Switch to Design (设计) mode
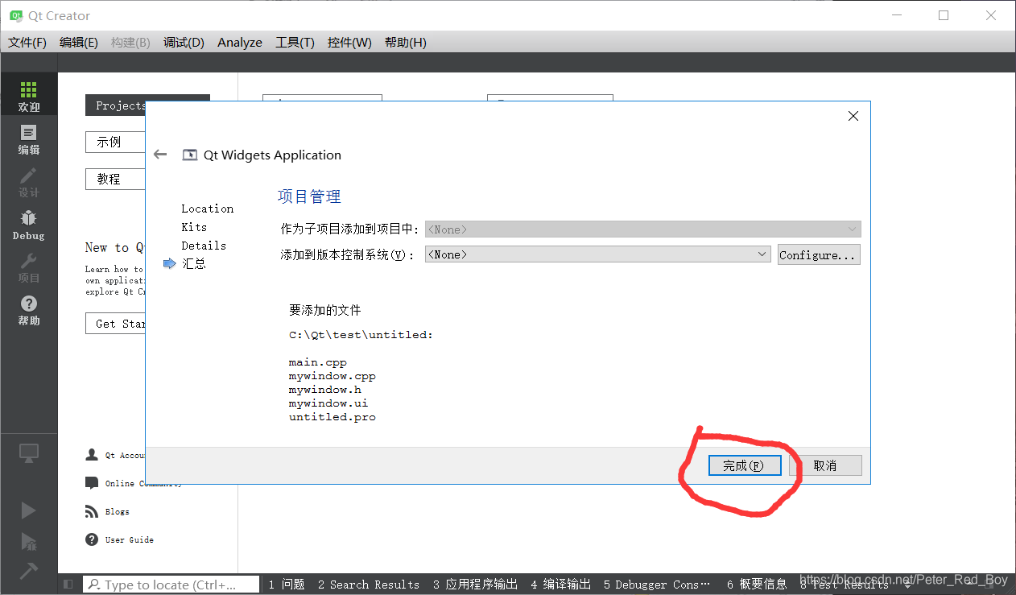This screenshot has width=1016, height=595. pyautogui.click(x=29, y=181)
